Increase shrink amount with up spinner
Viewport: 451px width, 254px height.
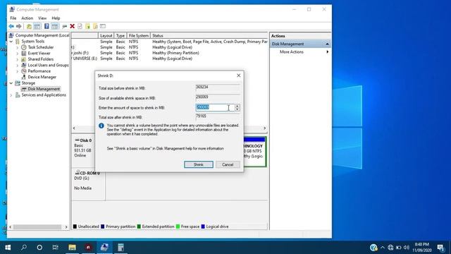[x=237, y=106]
